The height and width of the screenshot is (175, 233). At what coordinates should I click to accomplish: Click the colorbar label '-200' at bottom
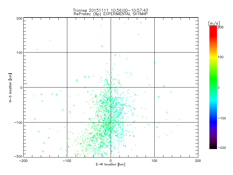click(x=222, y=148)
